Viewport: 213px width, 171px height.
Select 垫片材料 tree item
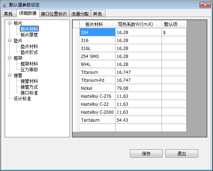[29, 46]
